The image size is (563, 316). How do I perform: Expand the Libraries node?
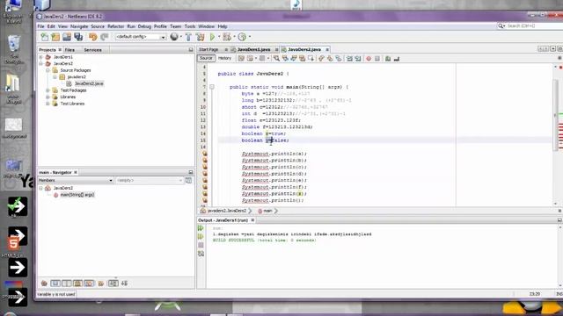pos(48,97)
